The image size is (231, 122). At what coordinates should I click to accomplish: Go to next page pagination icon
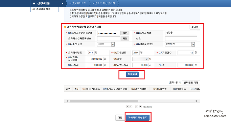[x=137, y=107]
